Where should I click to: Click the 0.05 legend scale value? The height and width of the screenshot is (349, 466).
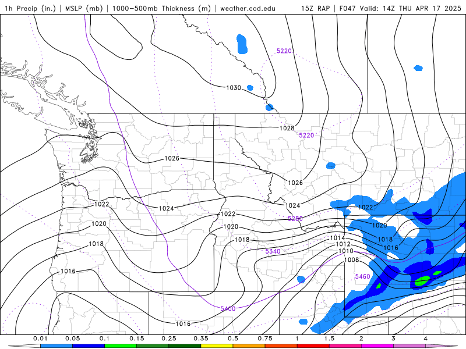coord(72,339)
